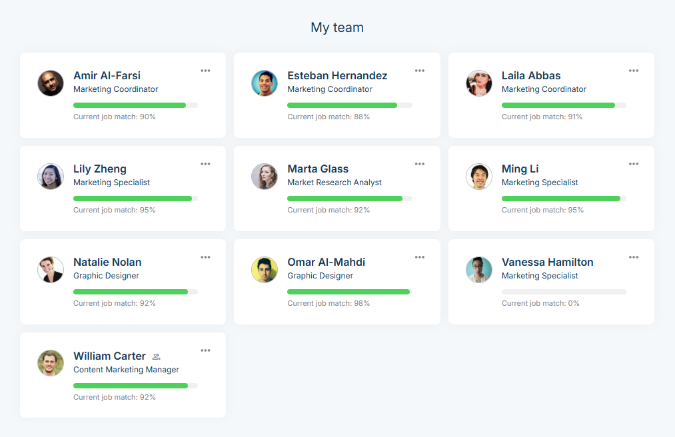Open the options menu for Vanessa Hamilton

[634, 257]
